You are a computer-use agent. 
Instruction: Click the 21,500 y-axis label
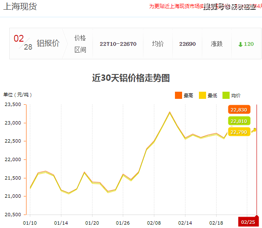tap(13, 178)
